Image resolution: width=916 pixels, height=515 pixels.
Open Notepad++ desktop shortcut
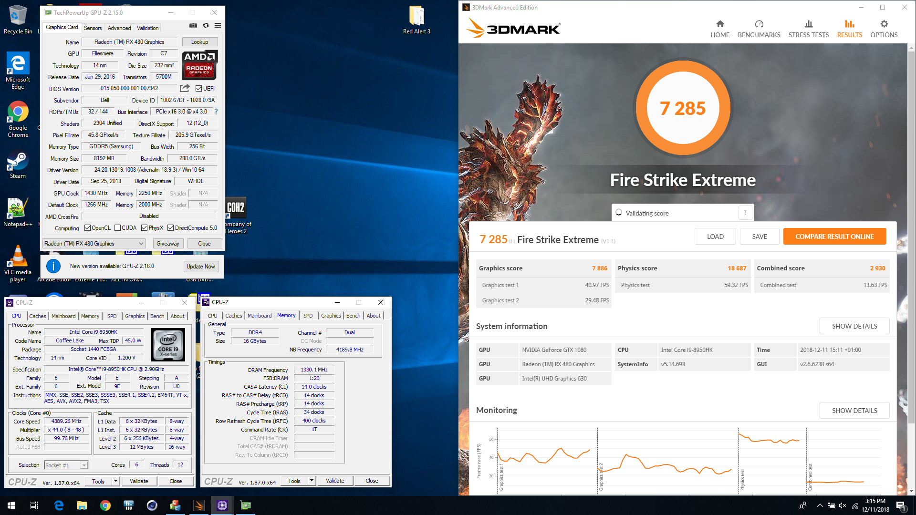point(18,213)
